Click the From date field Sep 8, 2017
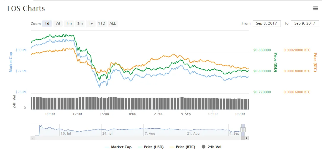The width and height of the screenshot is (323, 150). tap(267, 23)
